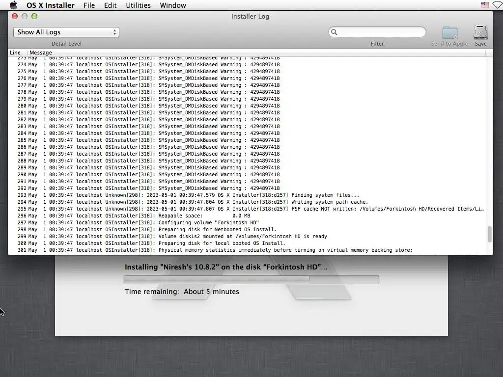
Task: Click the Detail Level label
Action: pyautogui.click(x=66, y=44)
